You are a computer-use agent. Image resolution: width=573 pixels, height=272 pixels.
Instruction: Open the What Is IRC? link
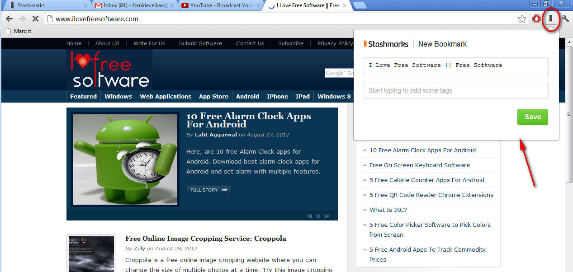click(388, 210)
